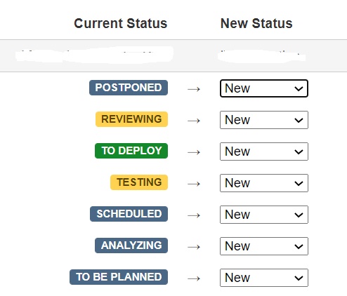347x296 pixels.
Task: Click the Current Status column header
Action: (121, 23)
